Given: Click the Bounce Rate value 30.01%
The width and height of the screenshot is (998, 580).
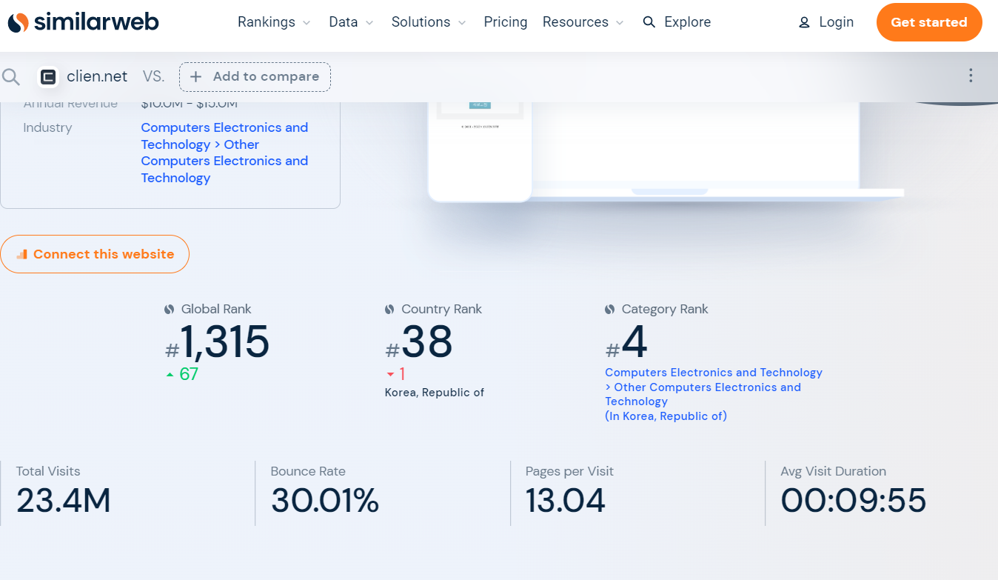Looking at the screenshot, I should (x=325, y=501).
